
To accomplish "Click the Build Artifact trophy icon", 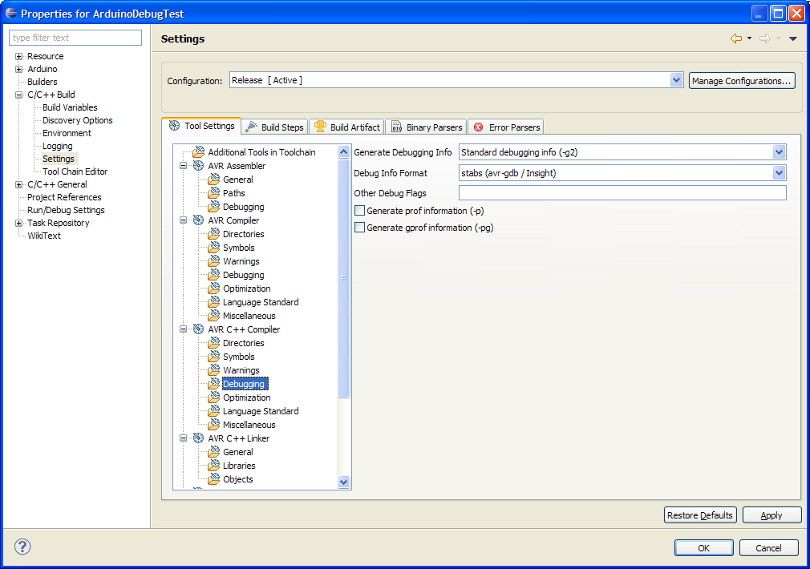I will pyautogui.click(x=320, y=127).
